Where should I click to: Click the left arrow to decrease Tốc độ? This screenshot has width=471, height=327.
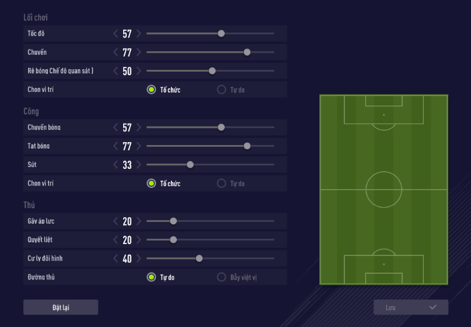point(116,33)
